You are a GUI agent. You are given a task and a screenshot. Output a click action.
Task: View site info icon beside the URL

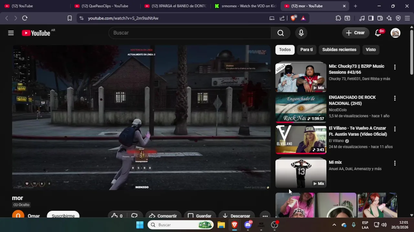(81, 18)
